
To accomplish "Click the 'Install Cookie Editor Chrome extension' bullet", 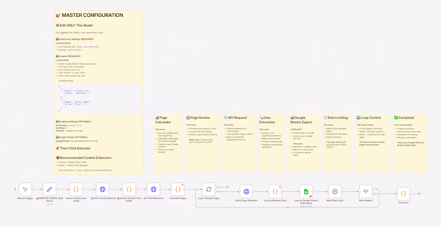I will click(x=76, y=64).
